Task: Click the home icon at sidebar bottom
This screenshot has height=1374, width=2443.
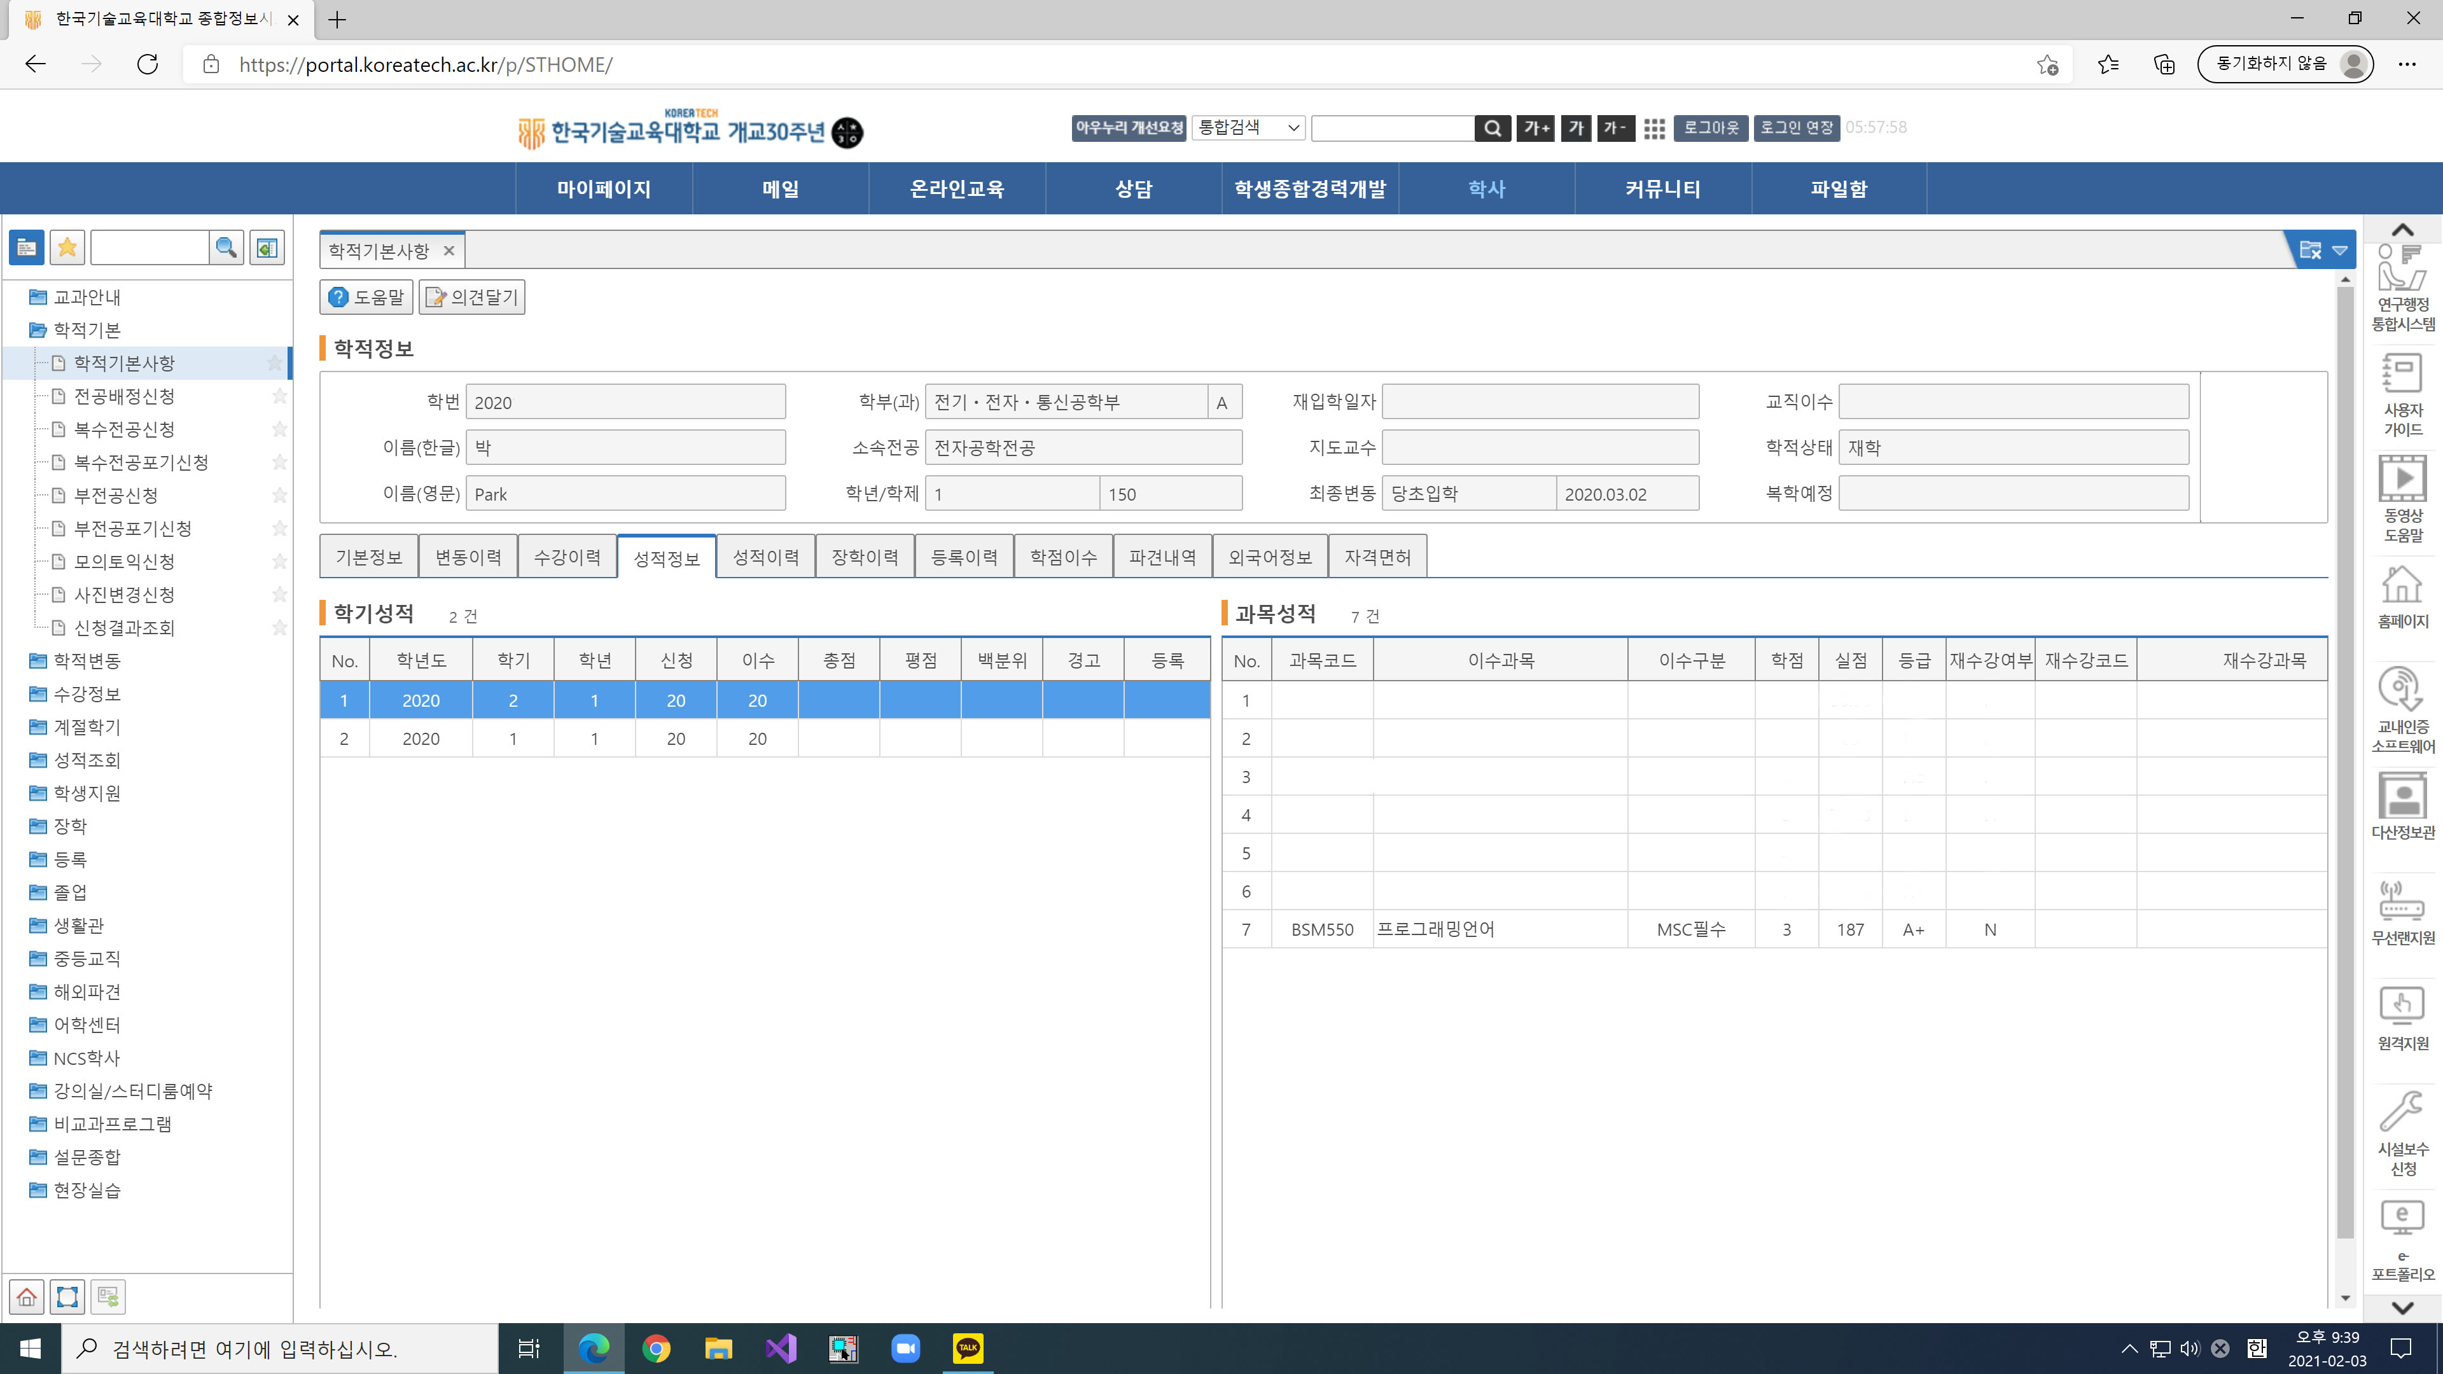Action: point(27,1296)
